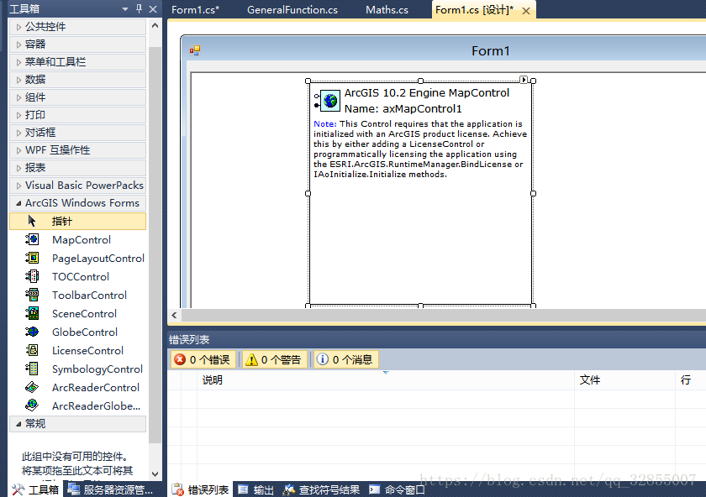Select the GlobeControl icon
Image resolution: width=706 pixels, height=497 pixels.
coord(33,332)
